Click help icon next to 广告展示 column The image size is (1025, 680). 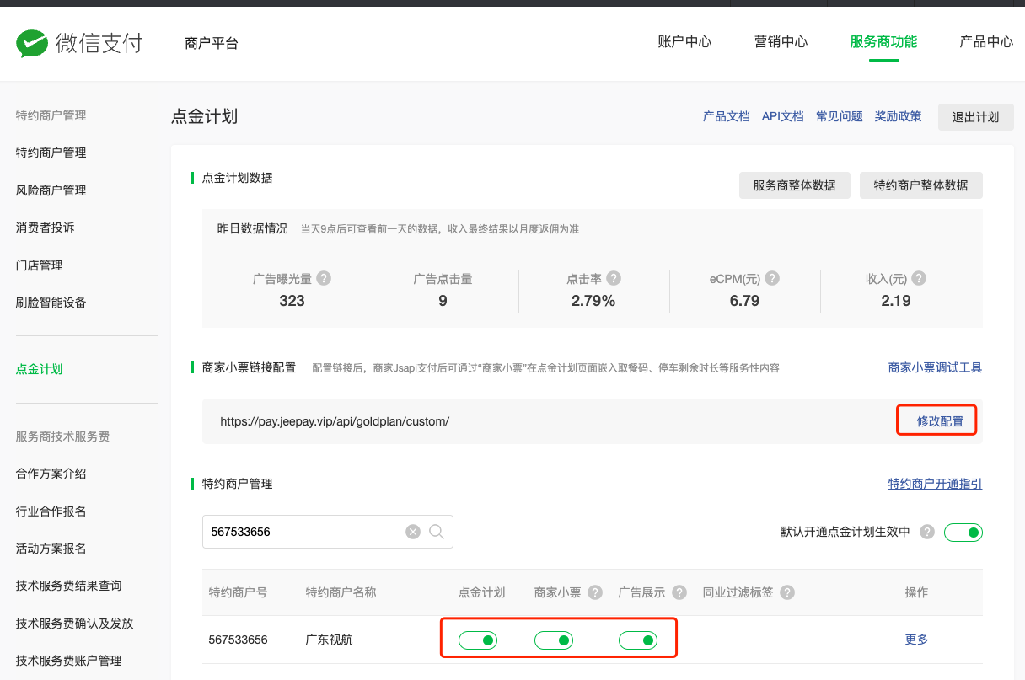[x=679, y=592]
